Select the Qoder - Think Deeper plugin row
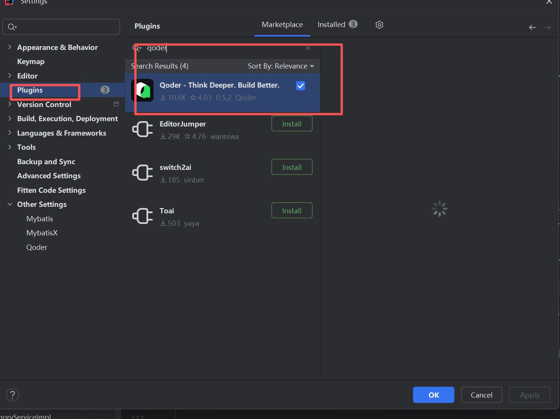The width and height of the screenshot is (560, 419). [222, 92]
